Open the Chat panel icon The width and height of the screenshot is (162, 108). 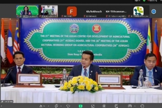56,106
